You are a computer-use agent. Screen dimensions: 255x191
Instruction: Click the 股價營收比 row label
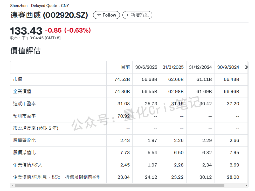tap(24, 140)
